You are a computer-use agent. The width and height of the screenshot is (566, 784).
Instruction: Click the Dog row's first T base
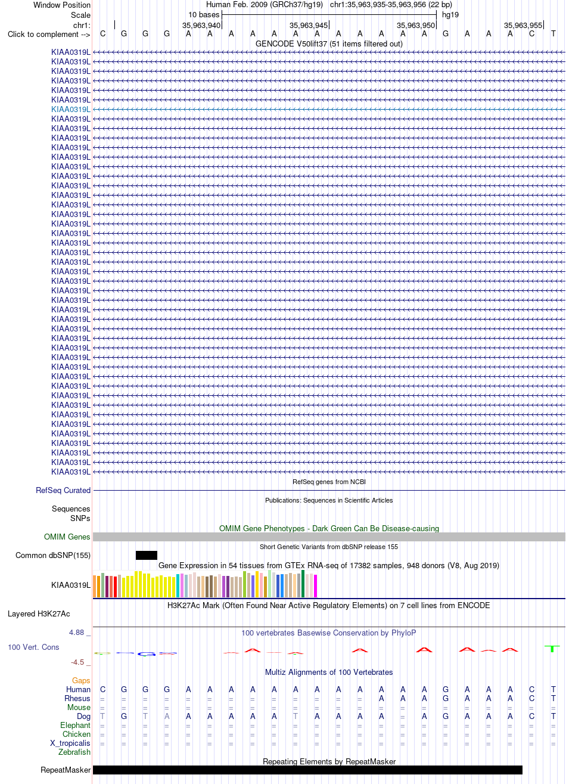click(102, 716)
